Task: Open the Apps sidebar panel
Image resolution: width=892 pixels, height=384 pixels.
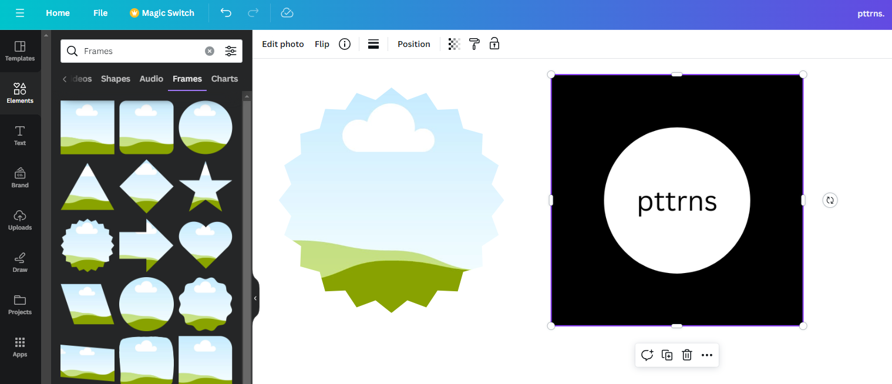Action: [x=20, y=347]
